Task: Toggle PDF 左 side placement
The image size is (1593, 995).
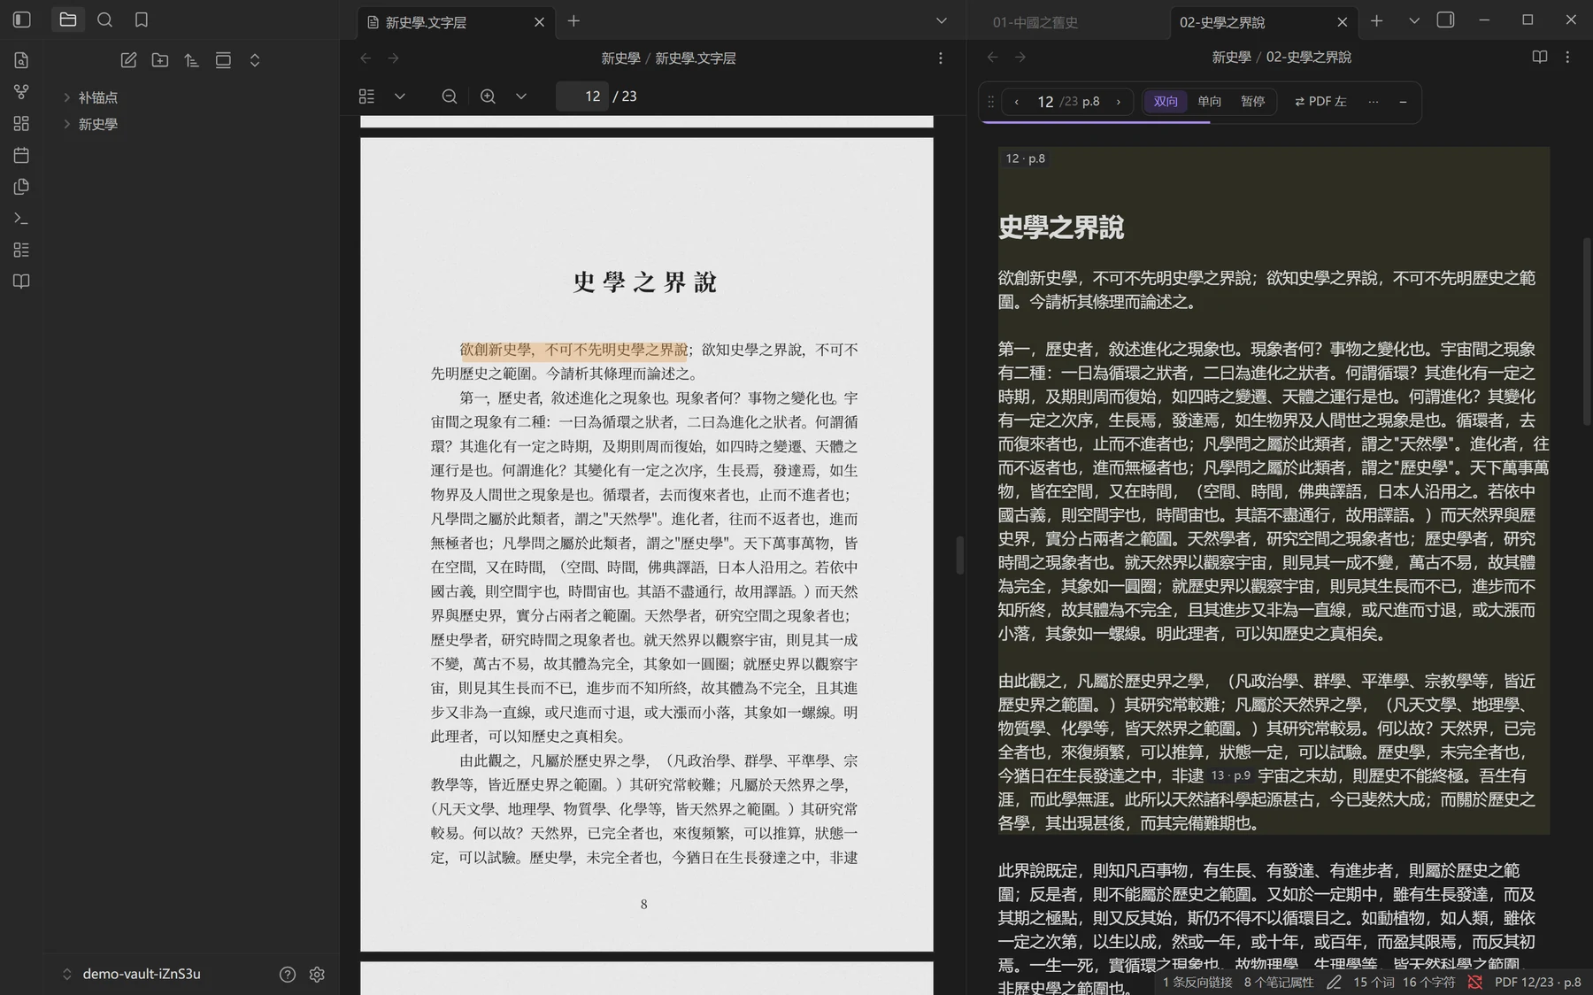Action: point(1320,102)
